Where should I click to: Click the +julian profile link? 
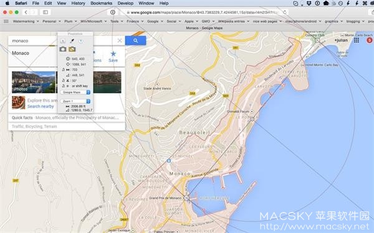click(341, 40)
